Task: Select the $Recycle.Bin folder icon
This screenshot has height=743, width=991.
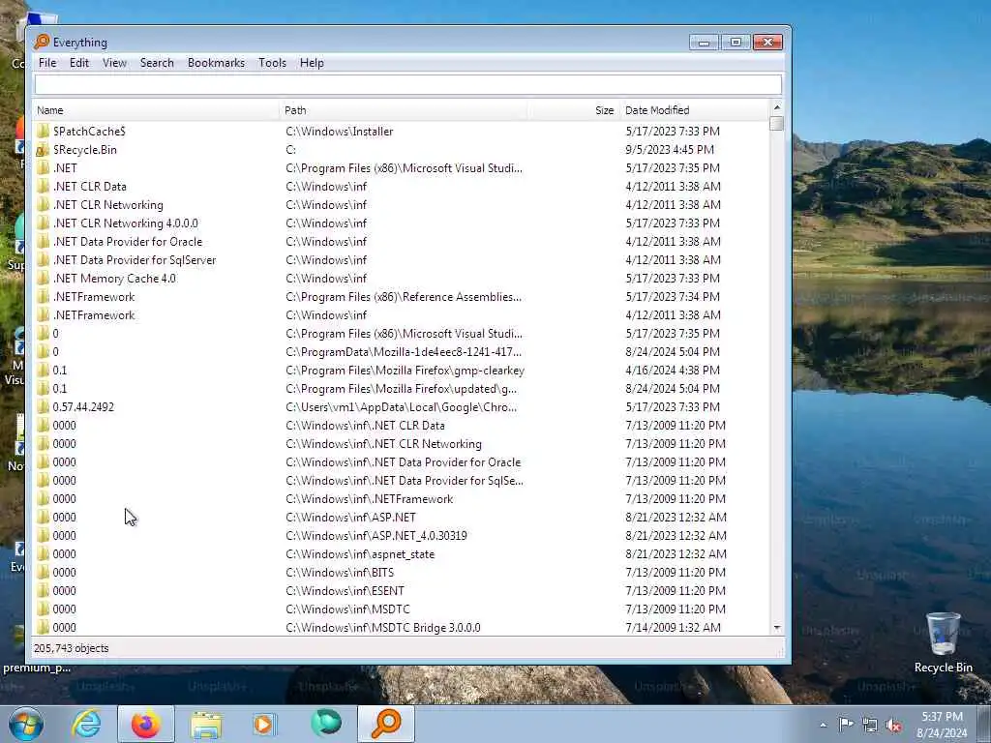Action: pyautogui.click(x=43, y=150)
